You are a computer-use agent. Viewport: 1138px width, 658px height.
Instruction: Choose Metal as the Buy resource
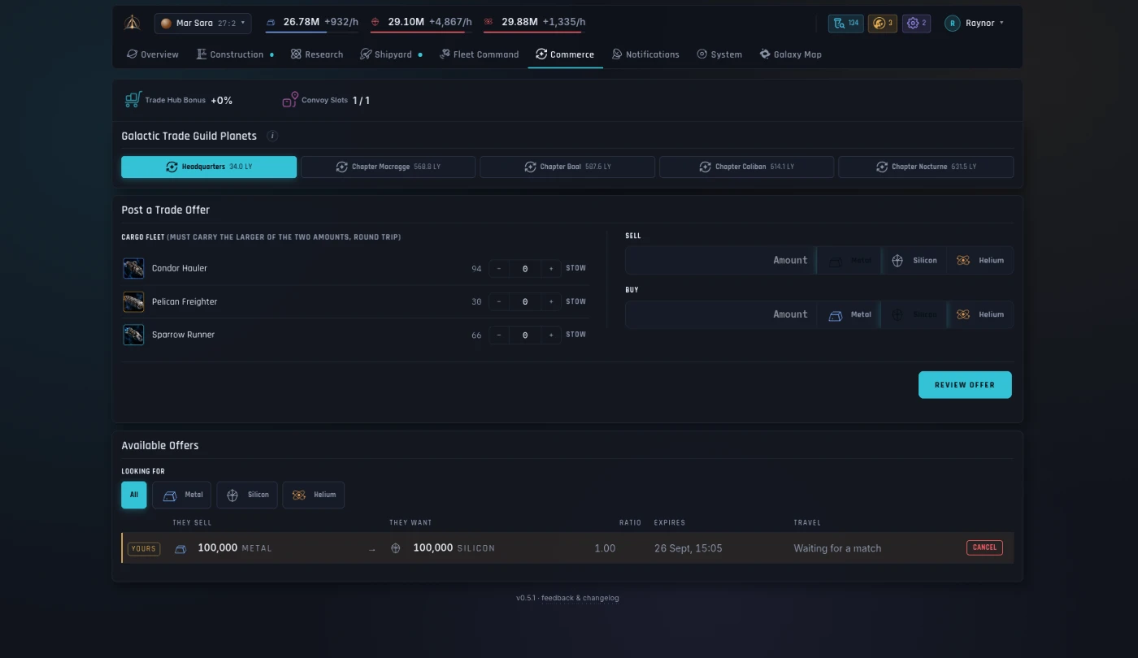coord(849,314)
